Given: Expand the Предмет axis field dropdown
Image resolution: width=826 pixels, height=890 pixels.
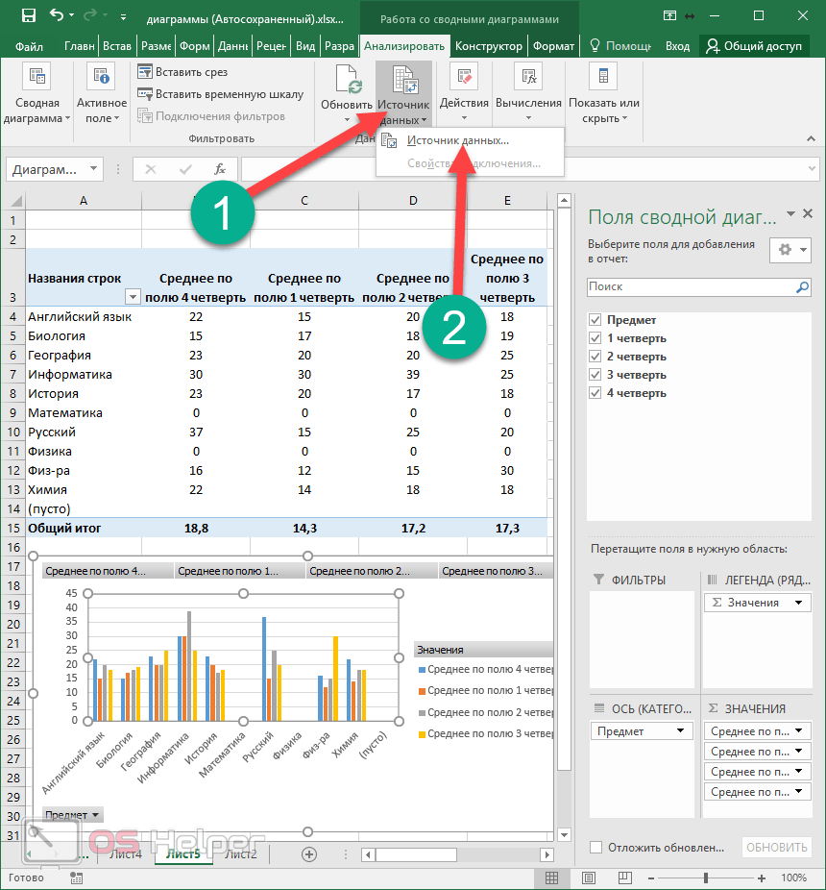Looking at the screenshot, I should pos(681,731).
